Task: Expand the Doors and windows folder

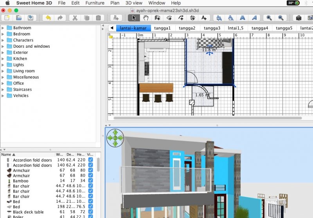Action: click(x=3, y=46)
